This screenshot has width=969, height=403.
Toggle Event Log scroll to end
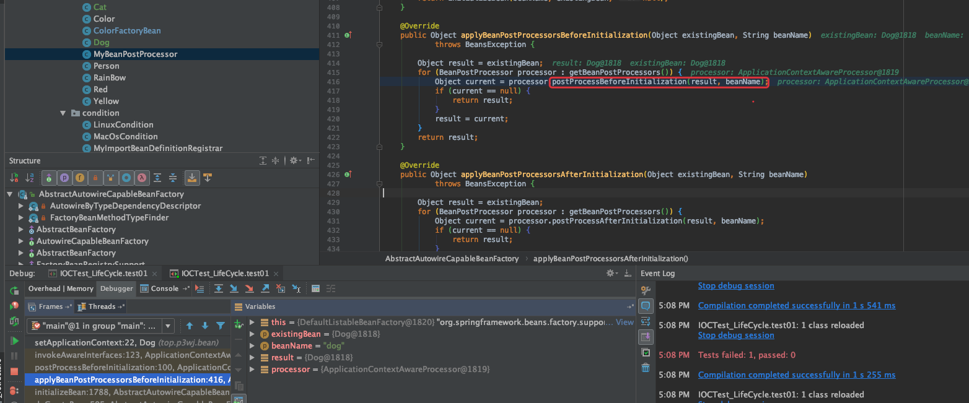coord(646,337)
